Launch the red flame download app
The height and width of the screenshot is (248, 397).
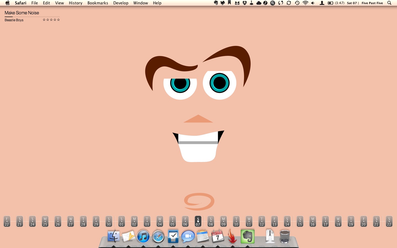[x=232, y=236]
